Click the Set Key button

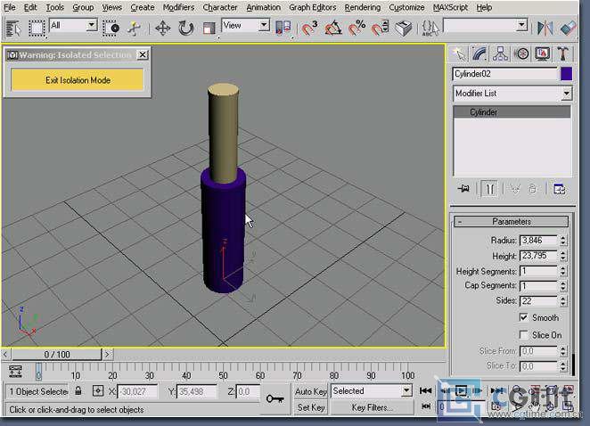coord(311,407)
